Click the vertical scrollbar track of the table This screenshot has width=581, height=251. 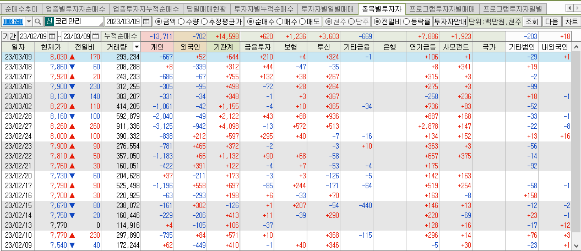click(577, 146)
